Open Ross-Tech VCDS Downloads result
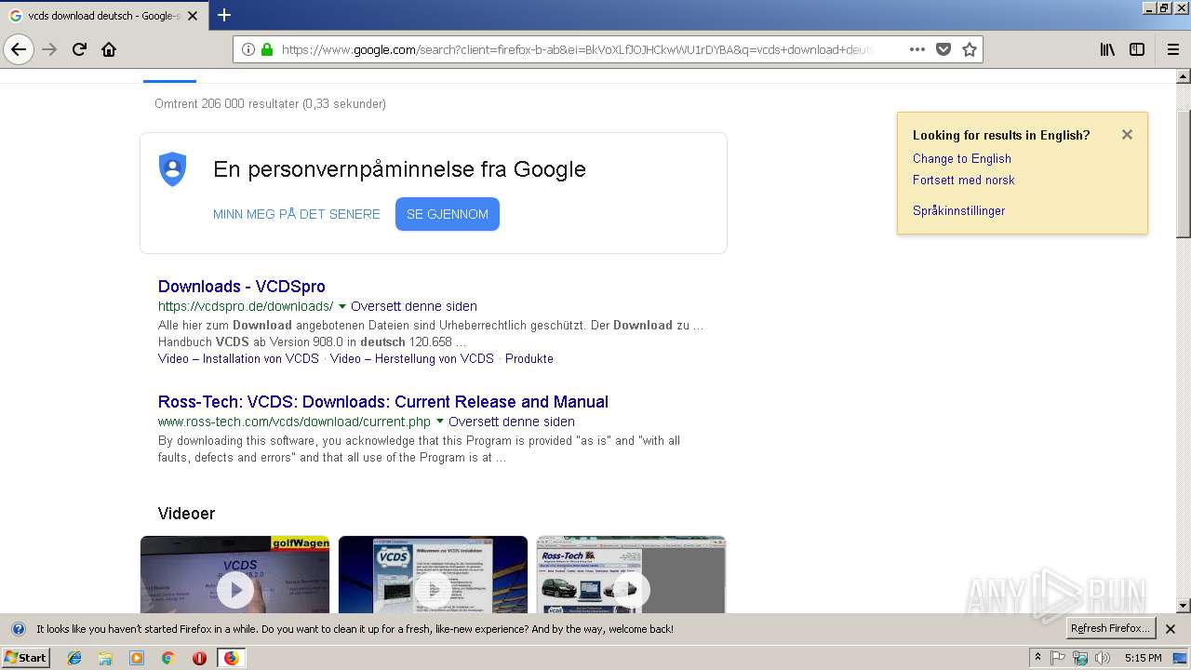The height and width of the screenshot is (670, 1191). coord(383,402)
